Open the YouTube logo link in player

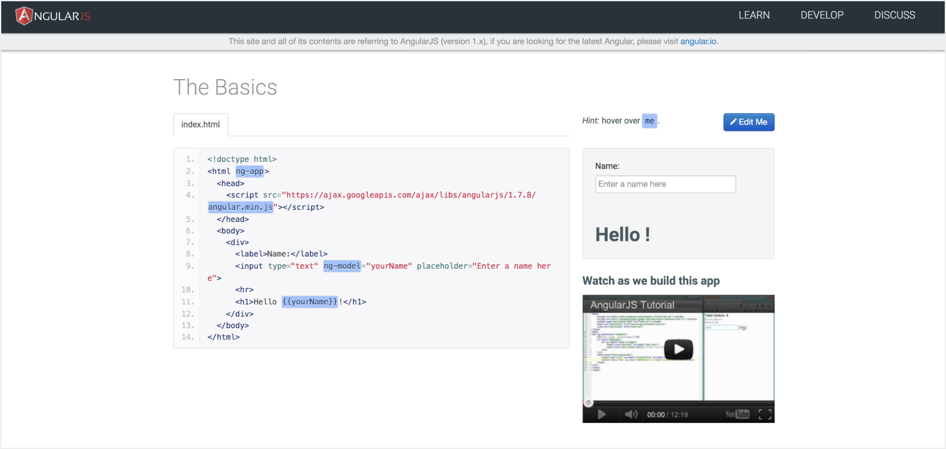(x=737, y=414)
